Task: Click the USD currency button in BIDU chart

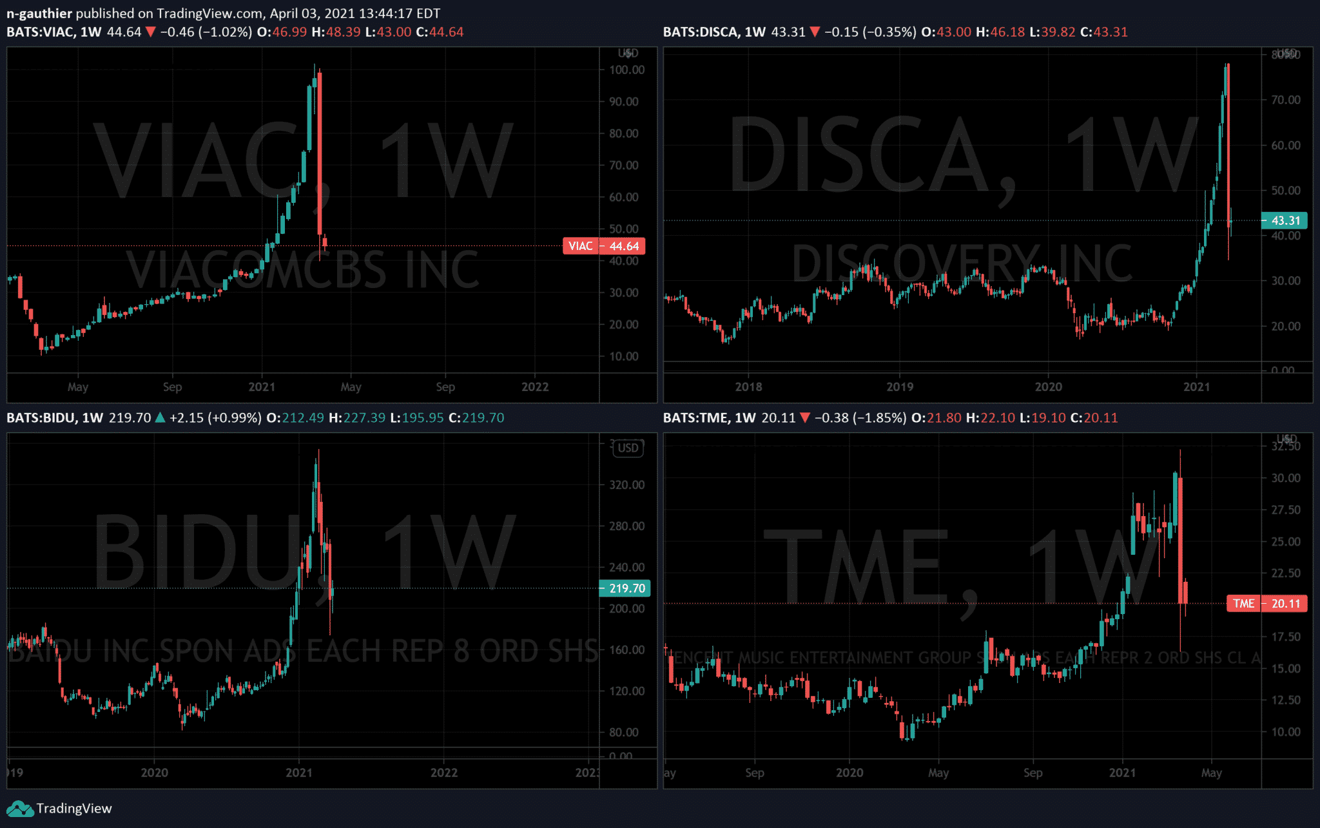Action: [x=628, y=448]
